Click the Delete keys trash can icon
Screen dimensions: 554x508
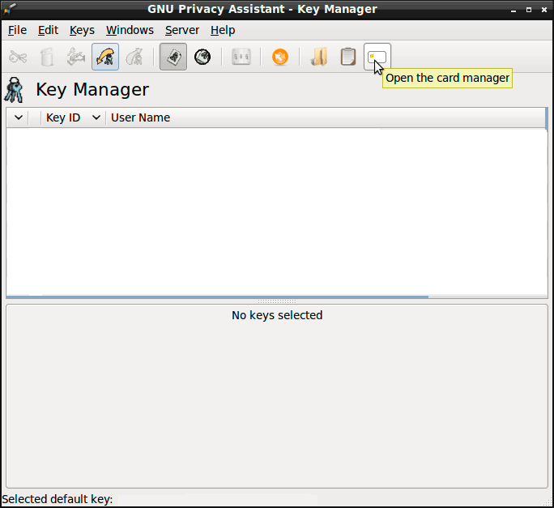47,57
